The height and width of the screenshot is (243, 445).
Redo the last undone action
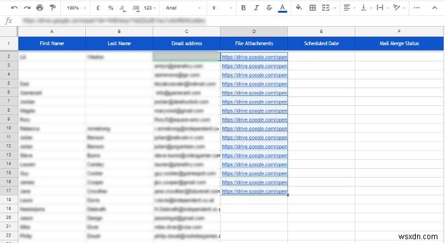[x=27, y=8]
